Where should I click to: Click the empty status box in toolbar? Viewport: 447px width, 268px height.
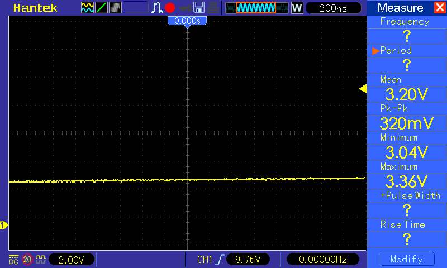tap(136, 8)
